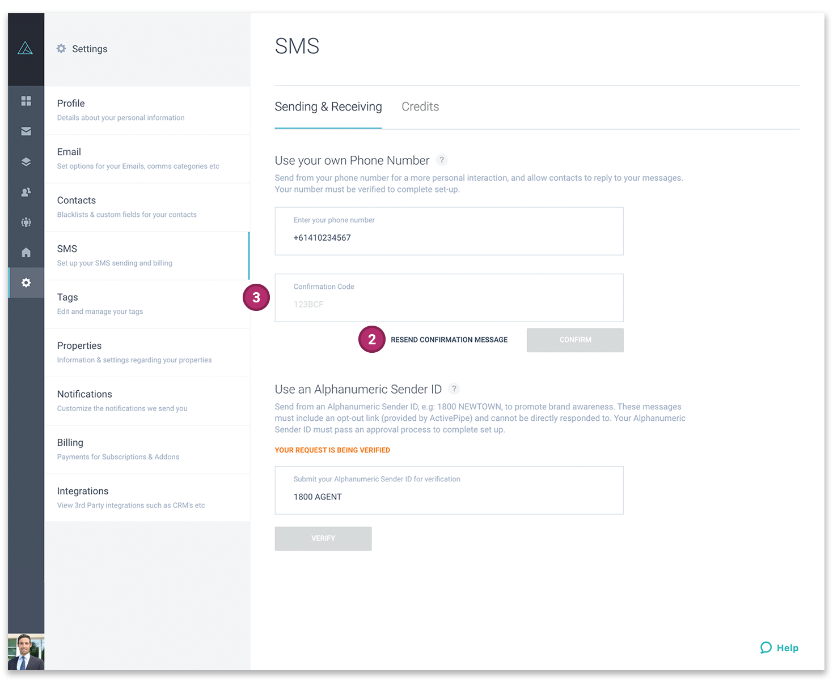The width and height of the screenshot is (833, 683).
Task: Open the help tooltip beside Use an Alphanumeric Sender ID
Action: coord(454,389)
